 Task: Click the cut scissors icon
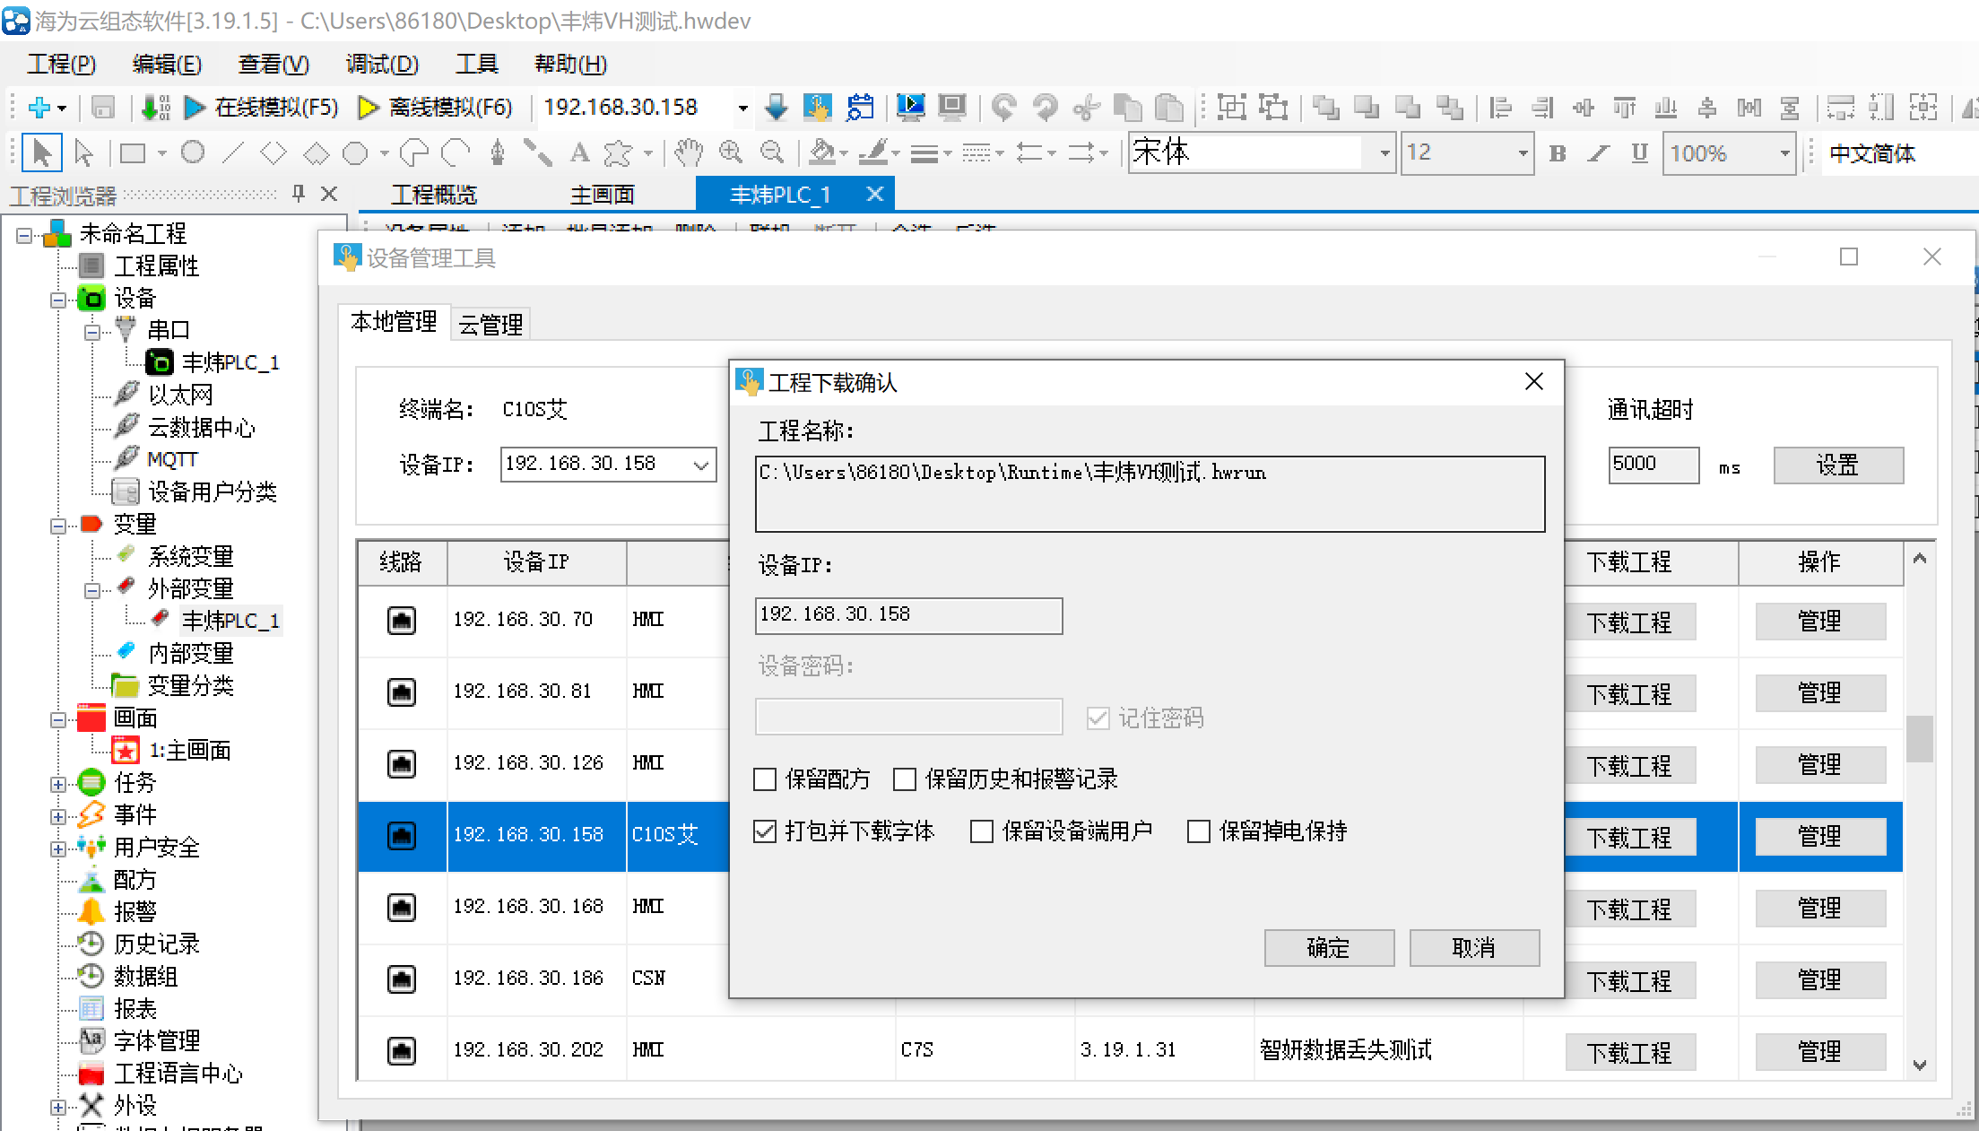click(1087, 108)
